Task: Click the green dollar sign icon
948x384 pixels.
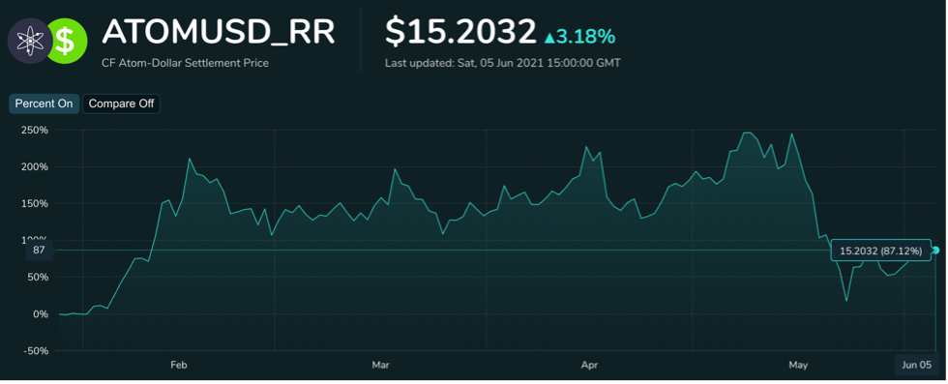Action: (x=67, y=42)
